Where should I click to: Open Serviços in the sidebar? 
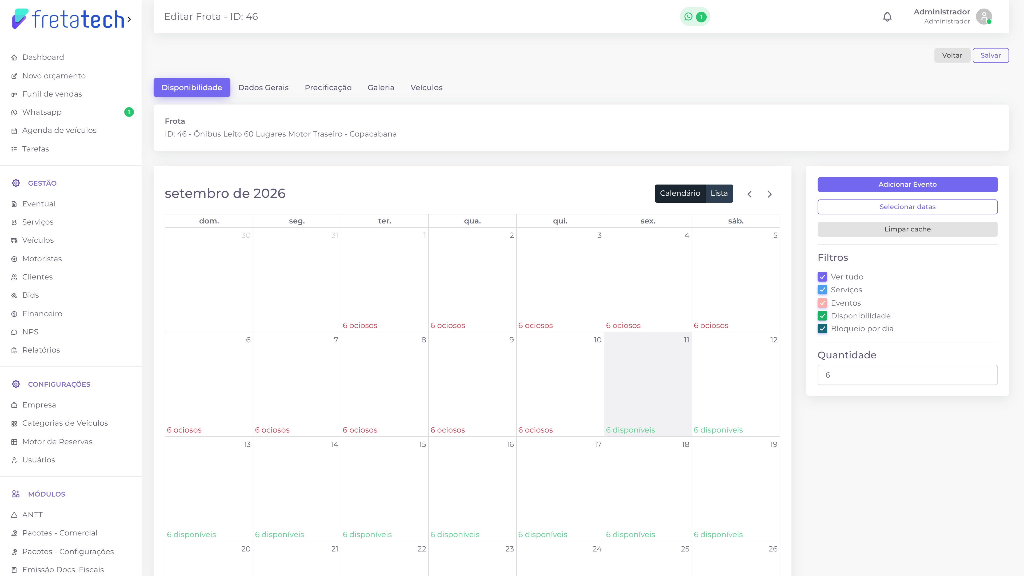point(38,222)
